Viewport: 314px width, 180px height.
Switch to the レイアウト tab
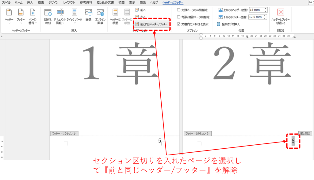tap(69, 2)
